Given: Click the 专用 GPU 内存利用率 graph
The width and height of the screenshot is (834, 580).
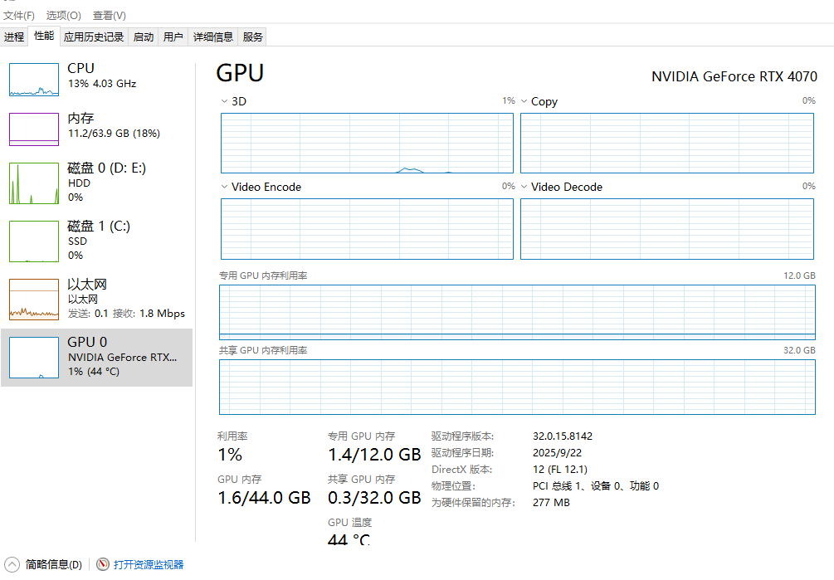Looking at the screenshot, I should [517, 312].
